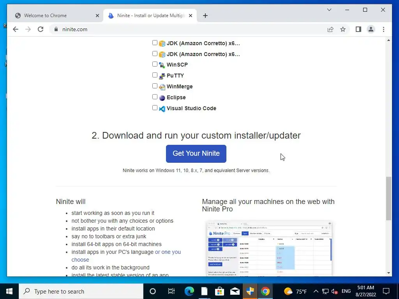Click the WinMerge app icon
The height and width of the screenshot is (299, 399).
(x=162, y=87)
